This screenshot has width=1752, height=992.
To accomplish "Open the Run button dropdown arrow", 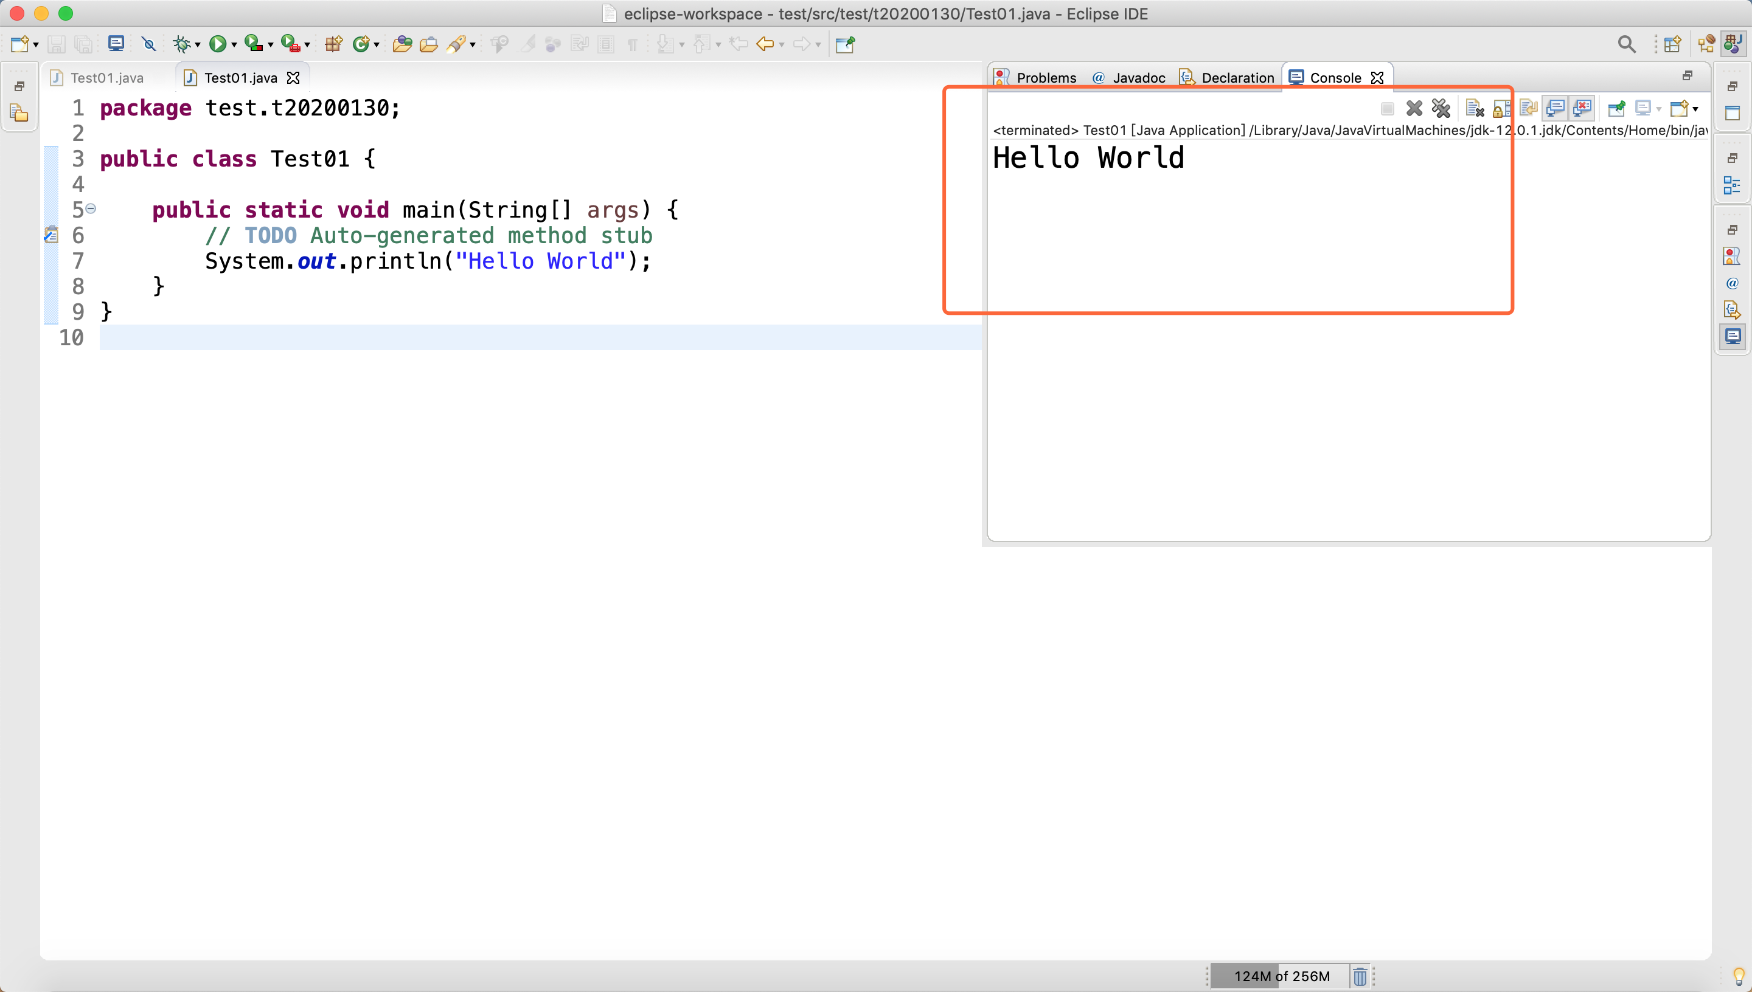I will 234,45.
